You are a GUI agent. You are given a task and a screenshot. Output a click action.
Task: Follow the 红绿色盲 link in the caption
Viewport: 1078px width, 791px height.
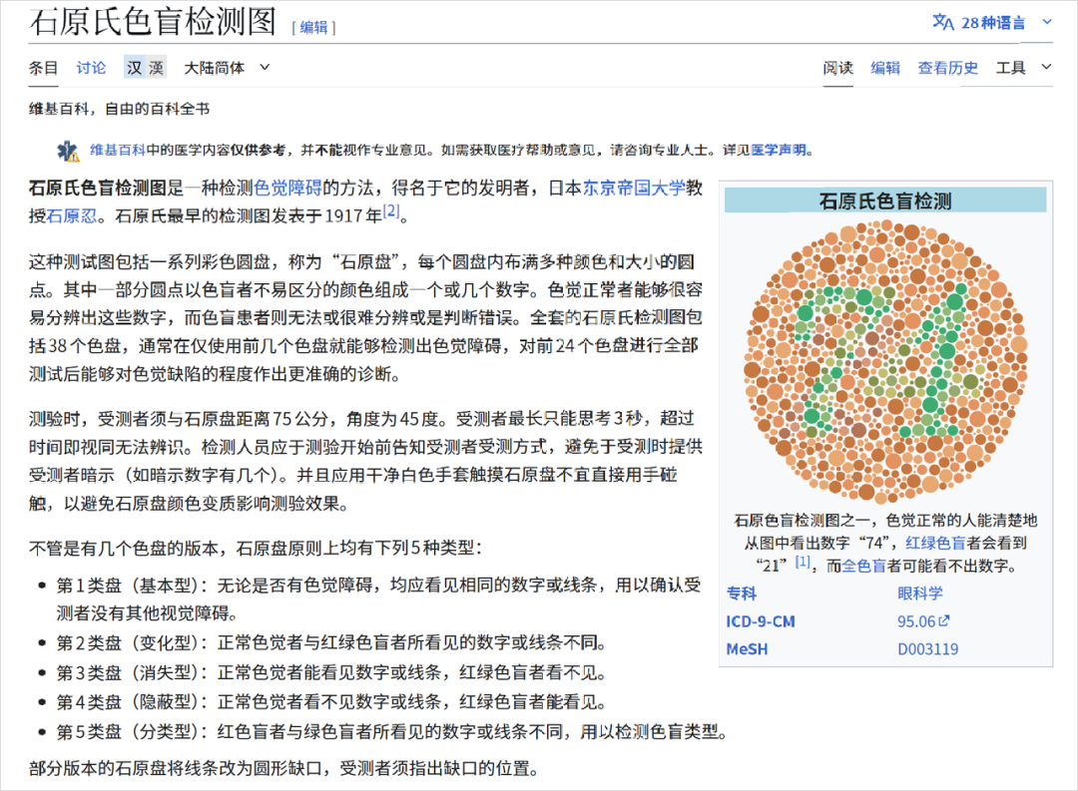pyautogui.click(x=935, y=543)
